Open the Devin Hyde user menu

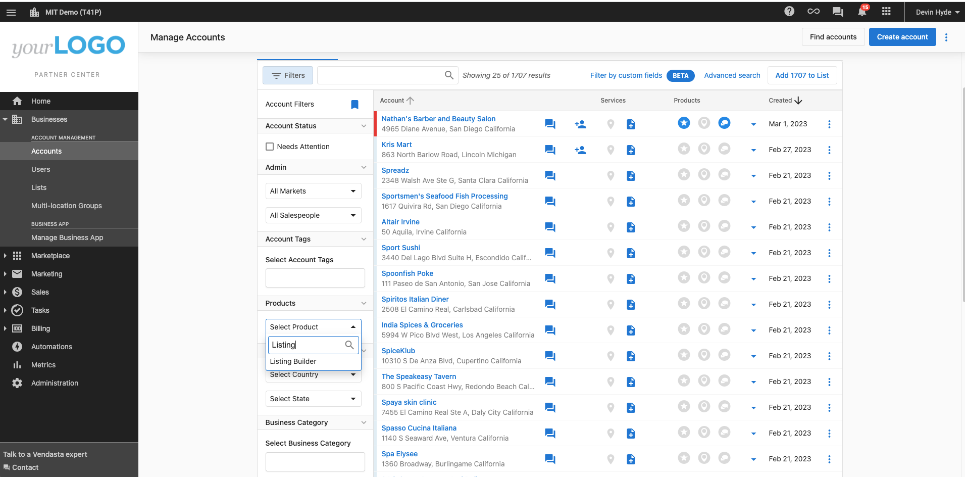(938, 12)
